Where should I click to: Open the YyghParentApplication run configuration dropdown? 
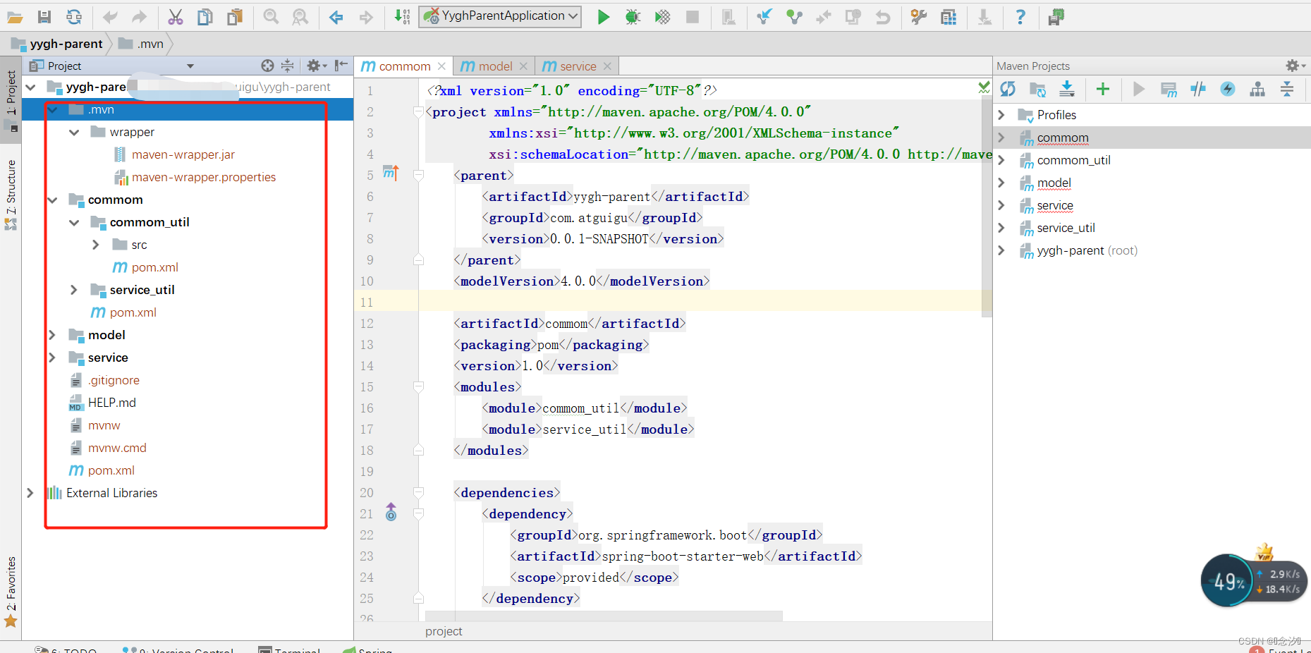click(x=500, y=16)
